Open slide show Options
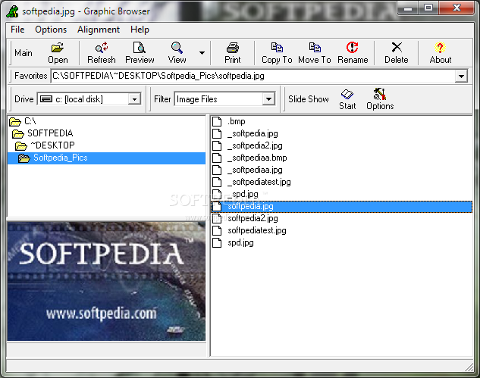Viewport: 480px width, 378px height. [x=380, y=99]
